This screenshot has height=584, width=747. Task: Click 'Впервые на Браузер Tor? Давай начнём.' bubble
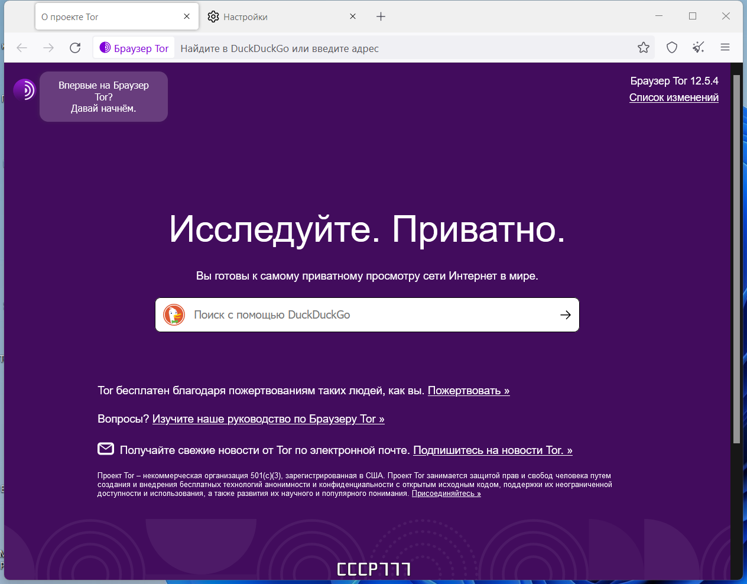(103, 97)
